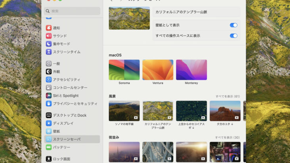Select the neon-lit night city 街並み thumbnail

click(x=225, y=152)
